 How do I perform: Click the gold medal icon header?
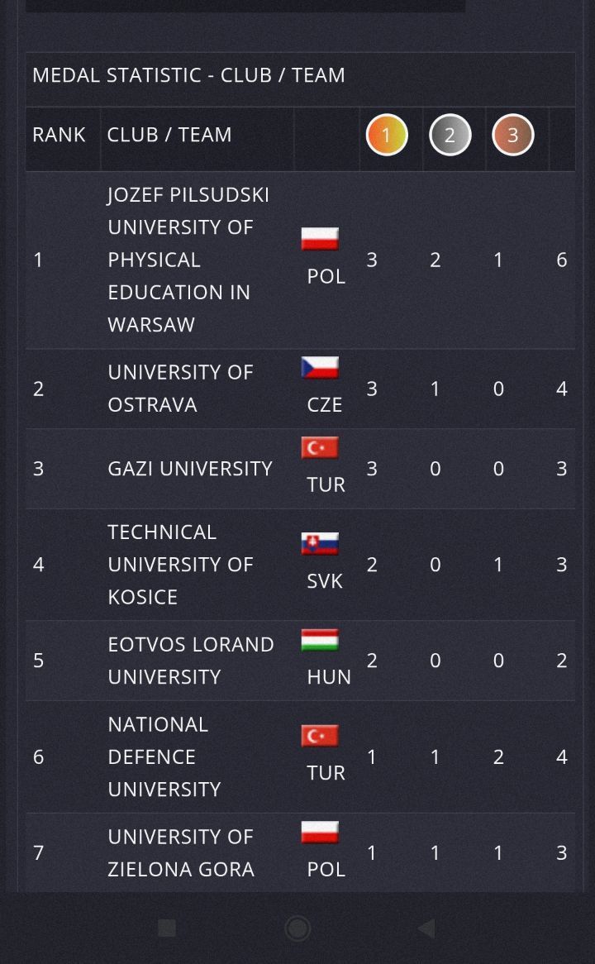click(387, 135)
